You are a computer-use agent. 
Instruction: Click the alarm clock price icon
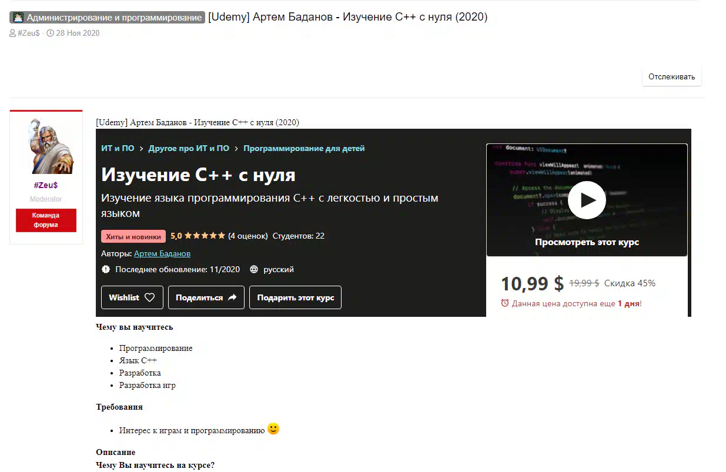505,303
